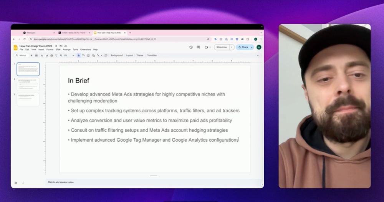The image size is (384, 202).
Task: Click the Google Slides home logo
Action: (x=15, y=48)
